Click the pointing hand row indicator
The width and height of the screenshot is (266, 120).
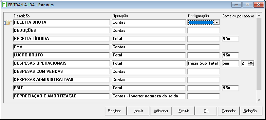click(x=8, y=22)
